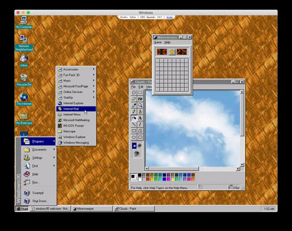Choose Suspend from the Start menu
The width and height of the screenshot is (292, 231).
click(x=39, y=193)
